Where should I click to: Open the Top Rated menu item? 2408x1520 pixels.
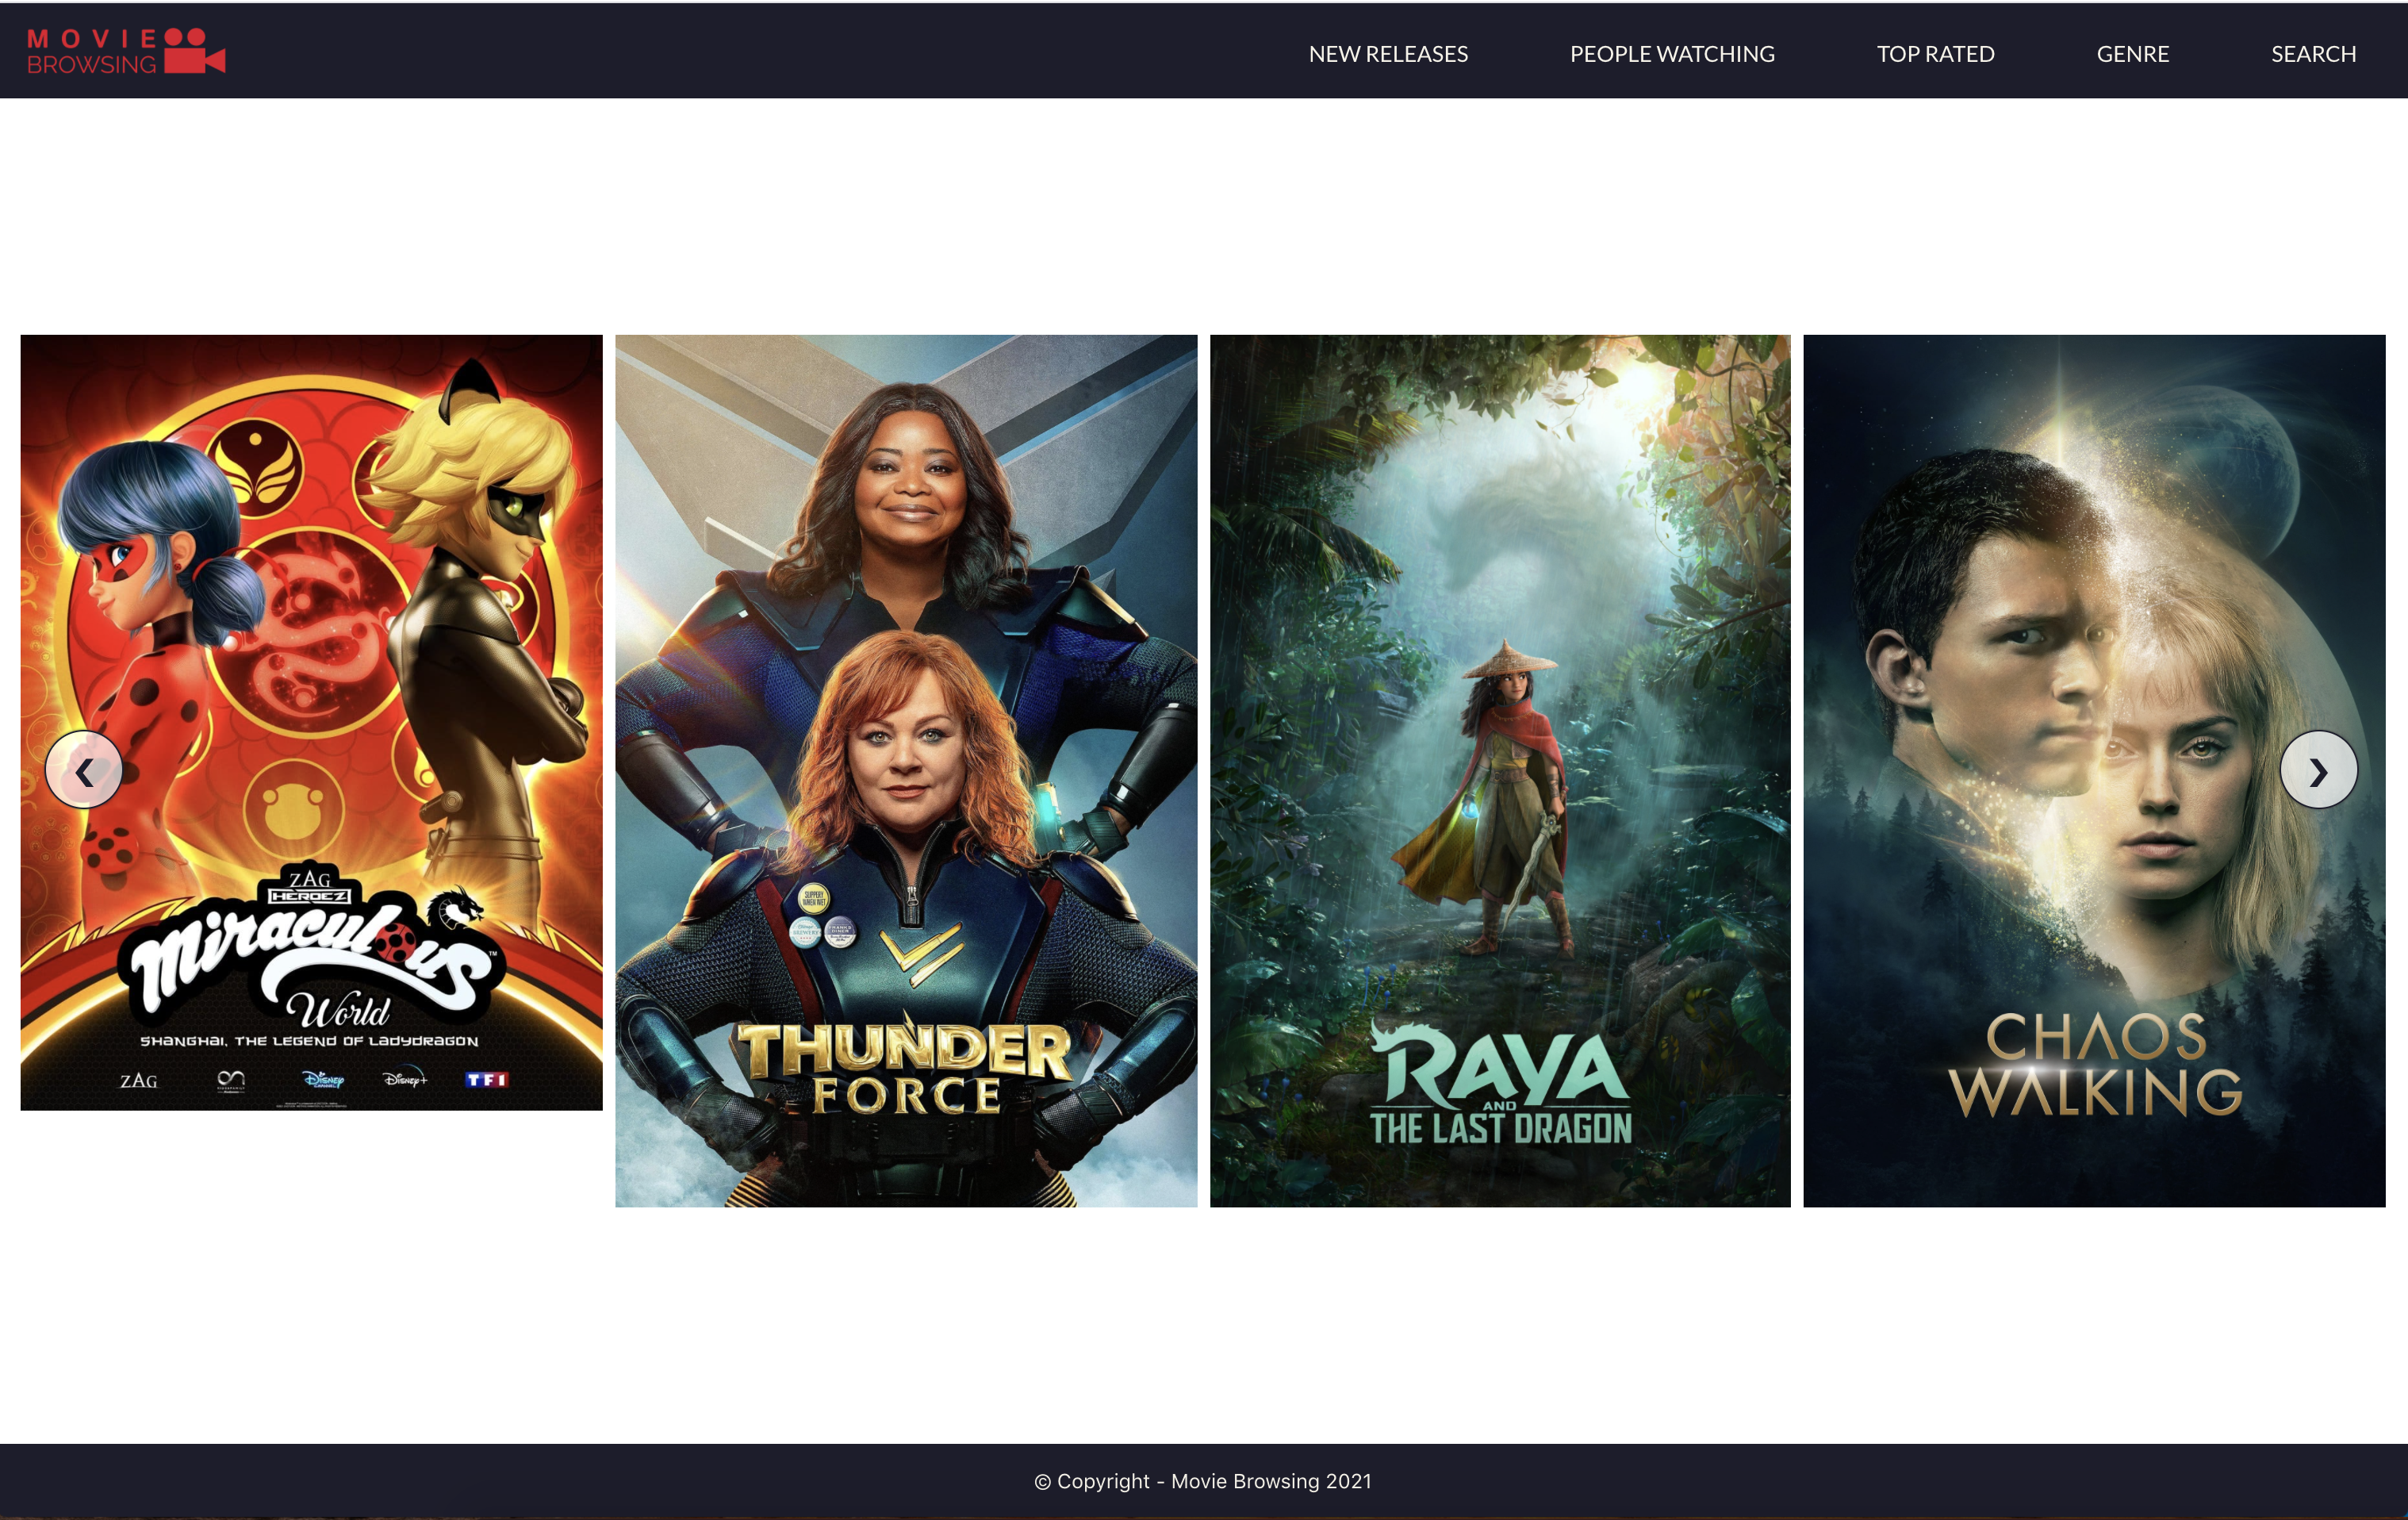1935,54
